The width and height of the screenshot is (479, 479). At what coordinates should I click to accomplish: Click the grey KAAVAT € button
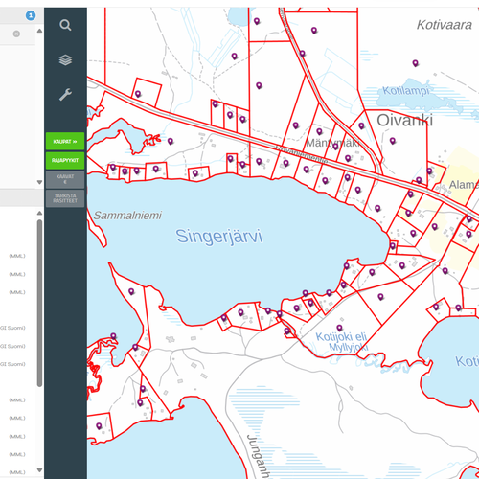click(x=65, y=179)
